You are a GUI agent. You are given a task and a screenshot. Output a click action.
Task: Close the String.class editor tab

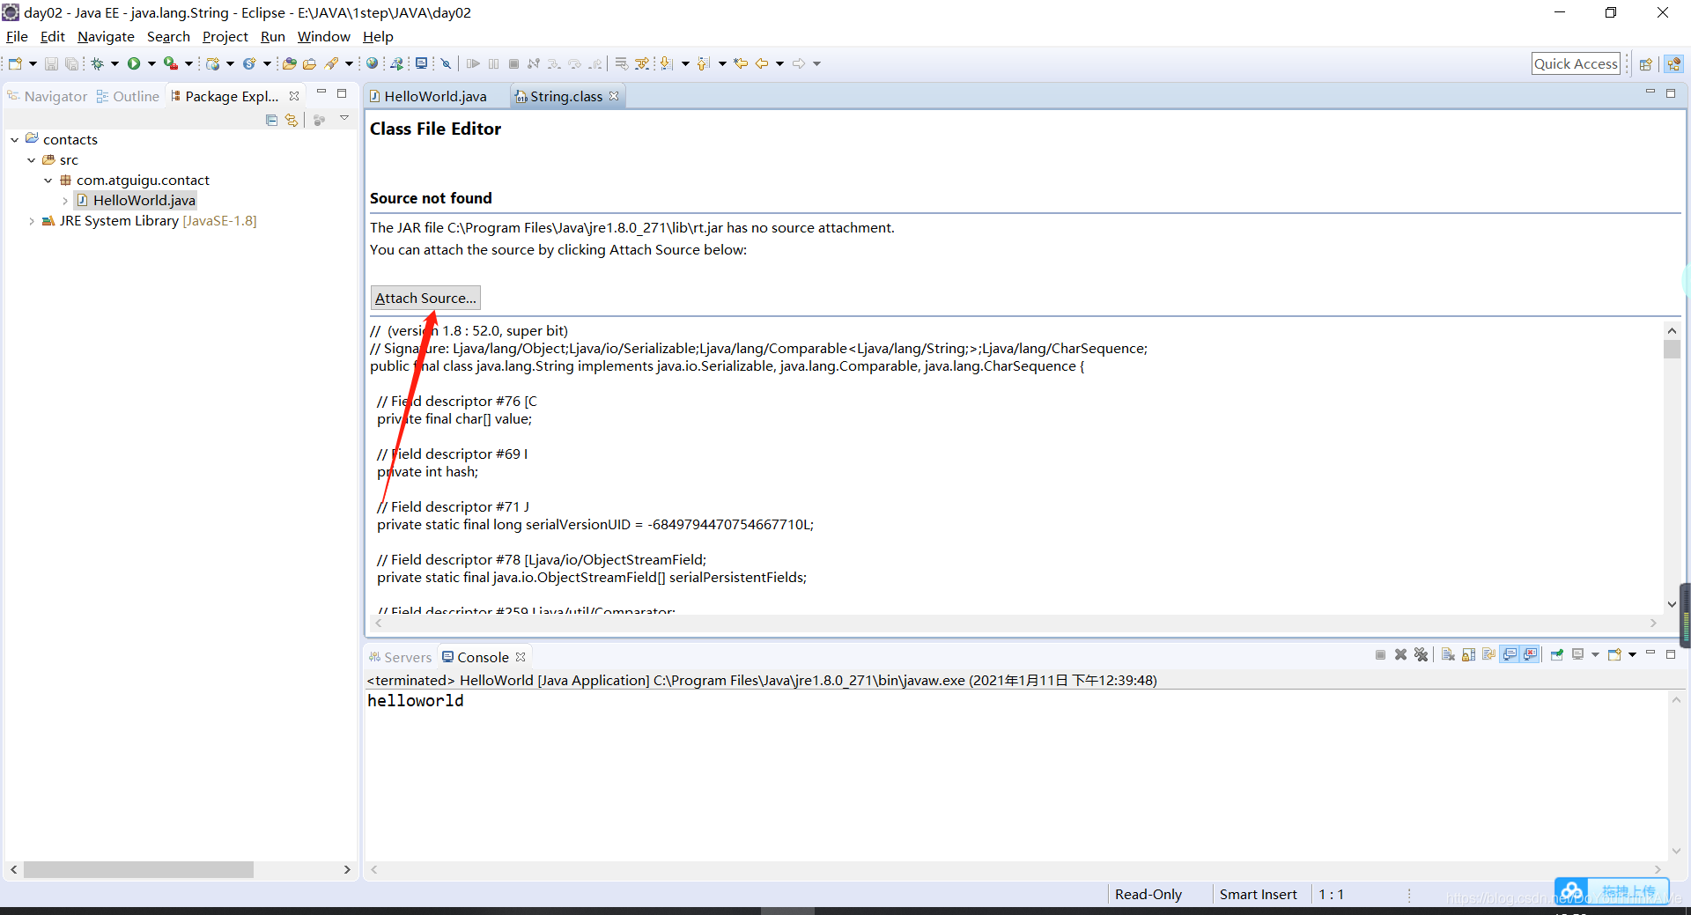click(614, 95)
